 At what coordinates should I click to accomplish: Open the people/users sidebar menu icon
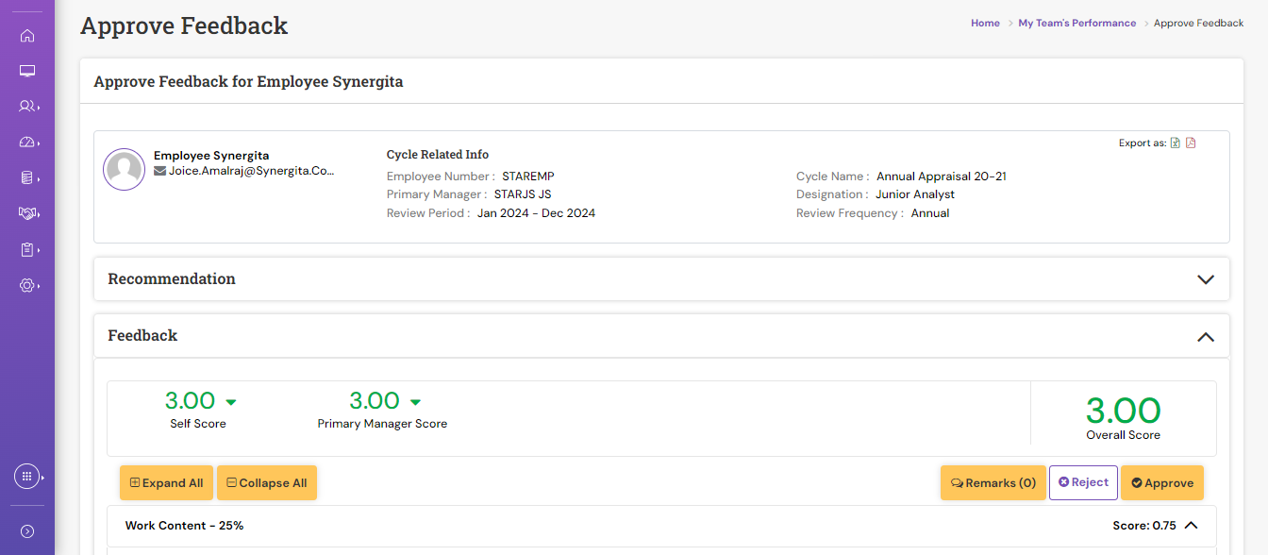(27, 107)
